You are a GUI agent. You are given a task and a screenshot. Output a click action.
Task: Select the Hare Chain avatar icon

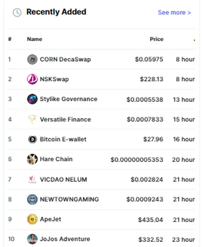(x=32, y=159)
